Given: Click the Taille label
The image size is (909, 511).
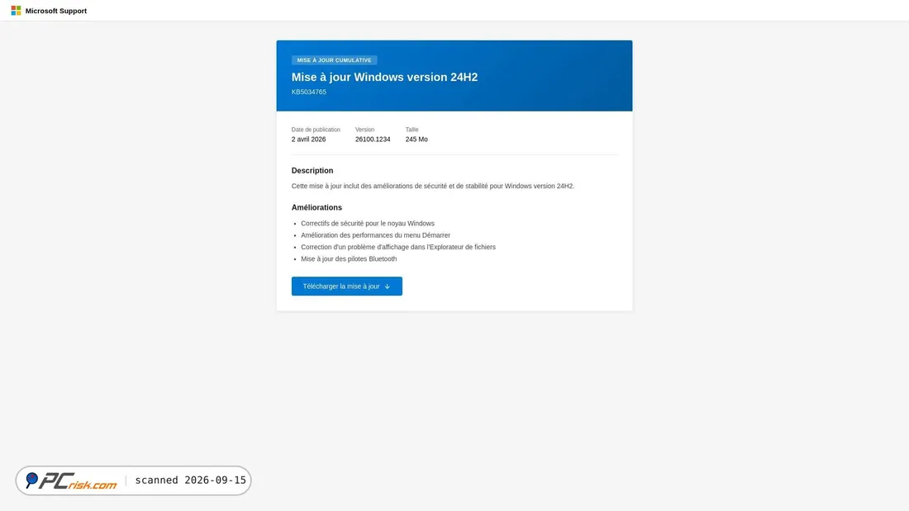Looking at the screenshot, I should 412,130.
